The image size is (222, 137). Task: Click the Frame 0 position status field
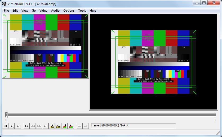point(133,126)
